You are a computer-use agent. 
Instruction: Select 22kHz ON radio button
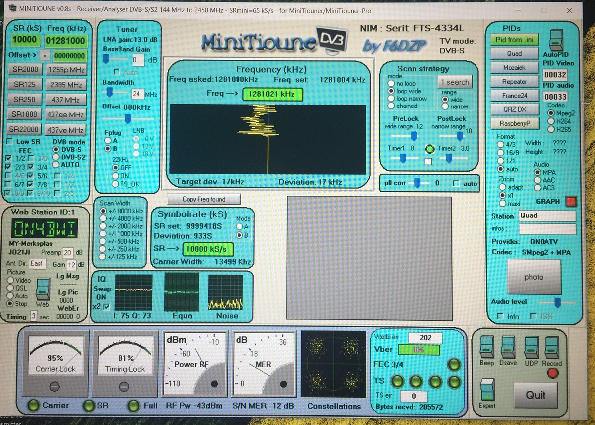coord(116,176)
